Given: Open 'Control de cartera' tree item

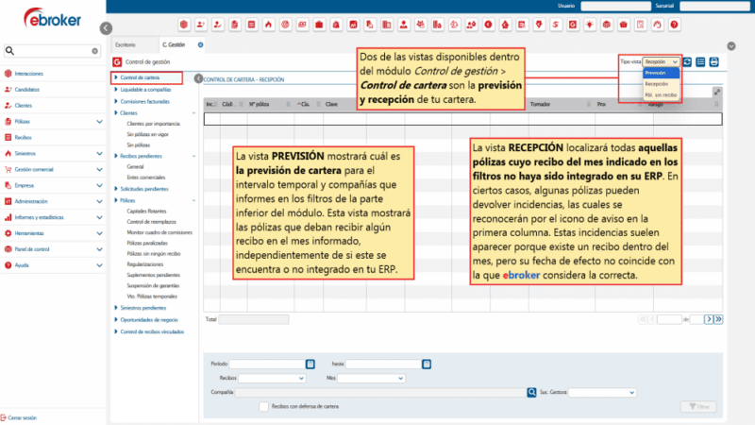Looking at the screenshot, I should 140,77.
